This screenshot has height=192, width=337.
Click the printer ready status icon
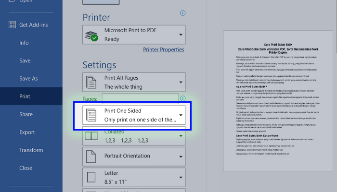[x=91, y=36]
